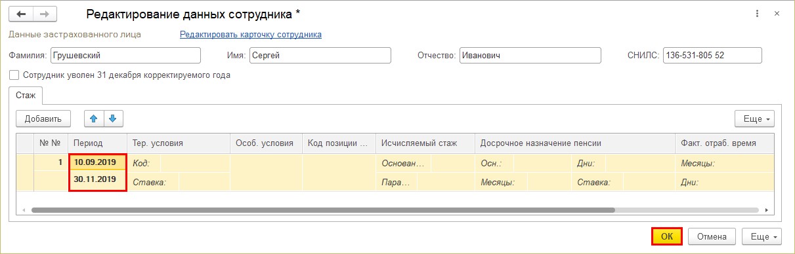The width and height of the screenshot is (795, 254).
Task: Toggle 'Сотрудник уволен 31 декабря' checkbox
Action: click(x=14, y=75)
